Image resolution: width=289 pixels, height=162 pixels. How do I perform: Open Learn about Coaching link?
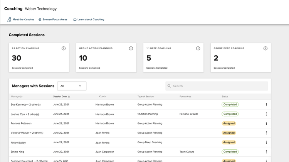click(91, 20)
